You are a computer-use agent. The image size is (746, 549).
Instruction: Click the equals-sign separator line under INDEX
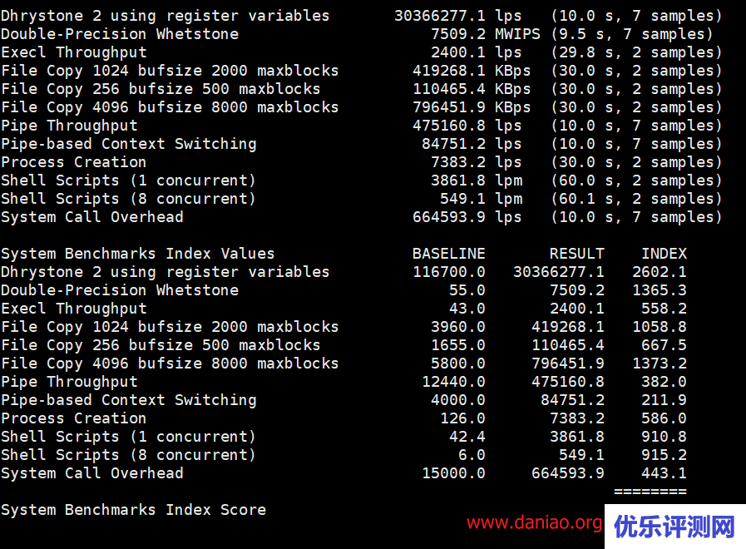pos(650,492)
